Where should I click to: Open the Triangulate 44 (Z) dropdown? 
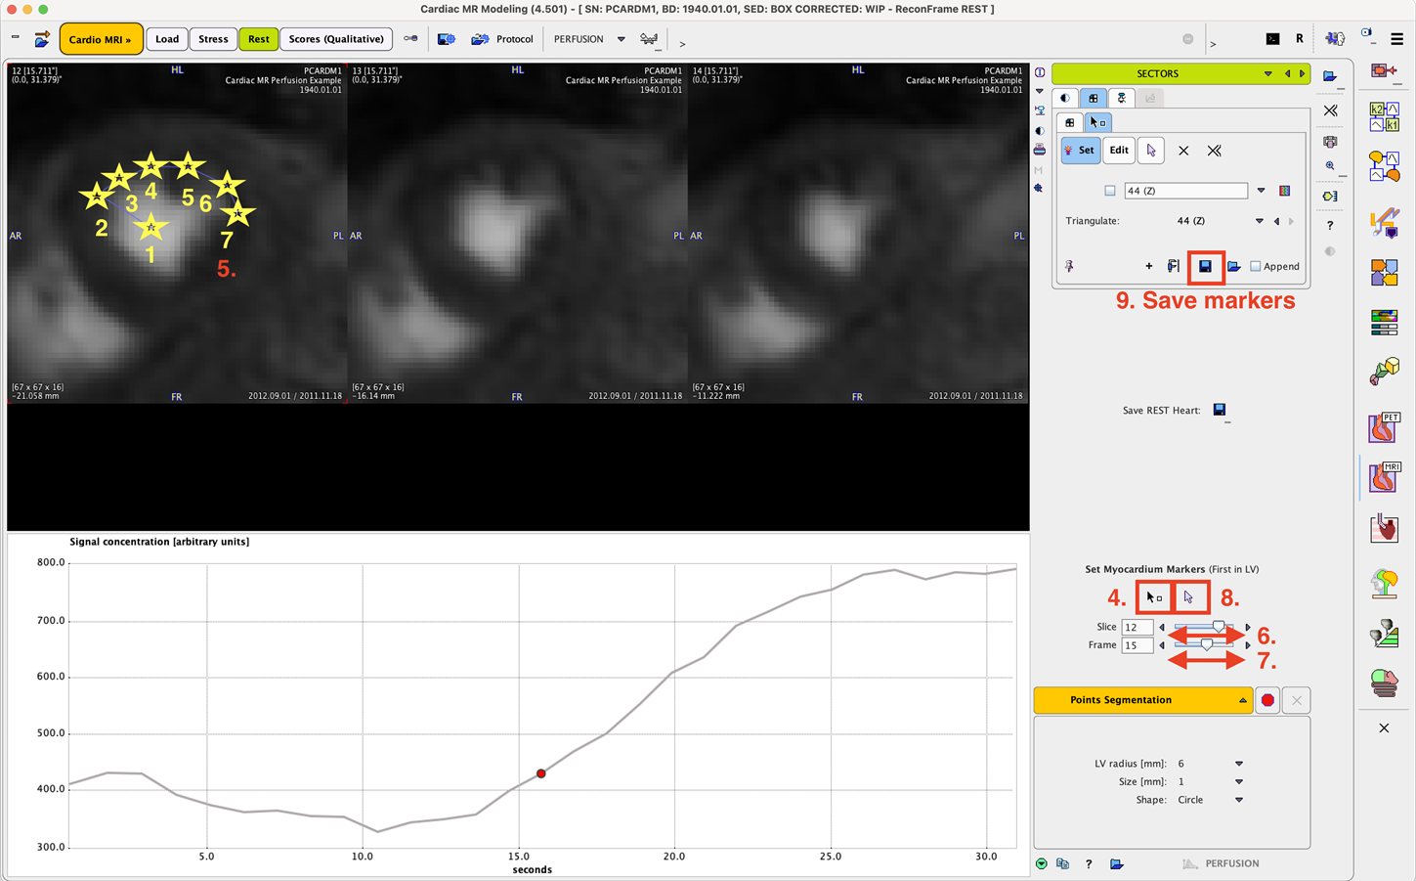pos(1260,221)
